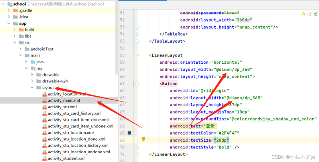Click the android:text="登录" attribute
Screen dimensions: 319x162
pyautogui.click(x=193, y=126)
